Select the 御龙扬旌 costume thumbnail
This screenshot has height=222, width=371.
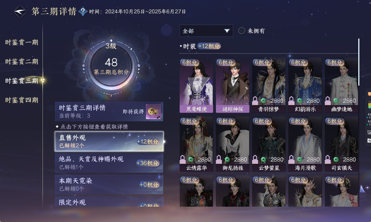click(x=232, y=144)
